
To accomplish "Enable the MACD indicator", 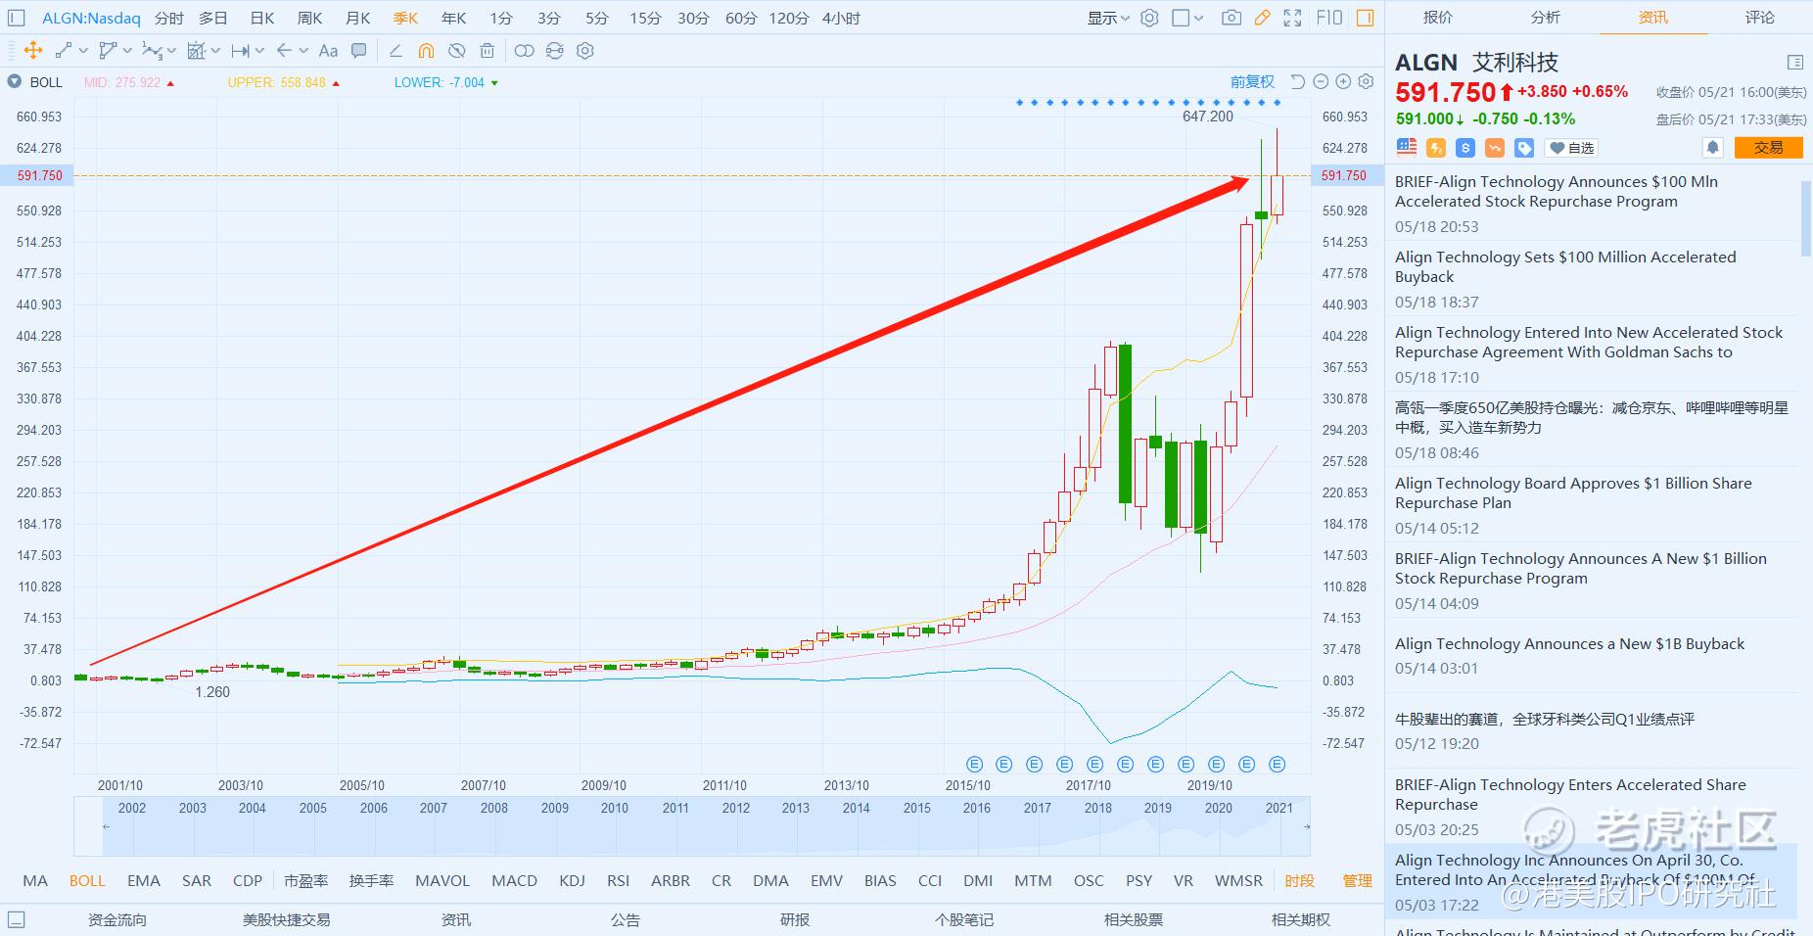I will 514,880.
